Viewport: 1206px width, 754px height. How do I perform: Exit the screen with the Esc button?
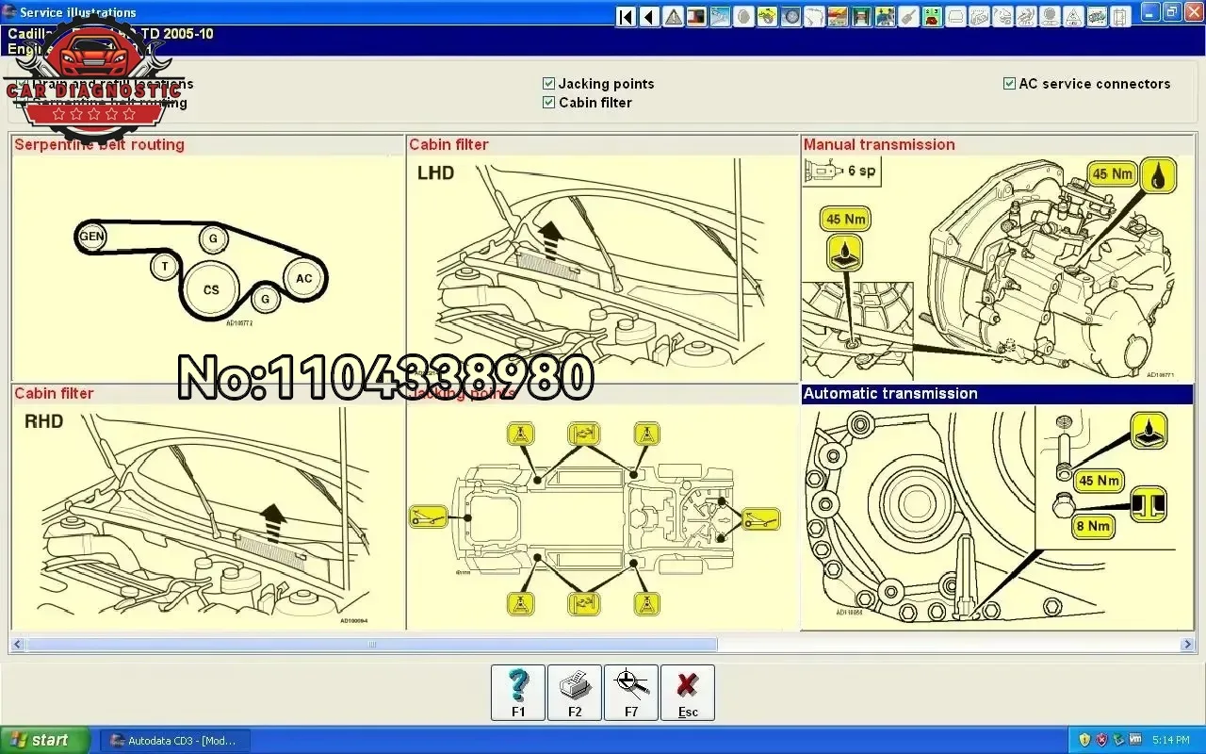(x=688, y=693)
